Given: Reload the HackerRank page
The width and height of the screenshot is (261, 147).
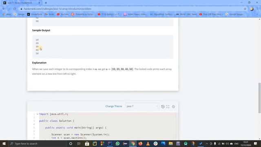Looking at the screenshot, I should click(x=15, y=9).
